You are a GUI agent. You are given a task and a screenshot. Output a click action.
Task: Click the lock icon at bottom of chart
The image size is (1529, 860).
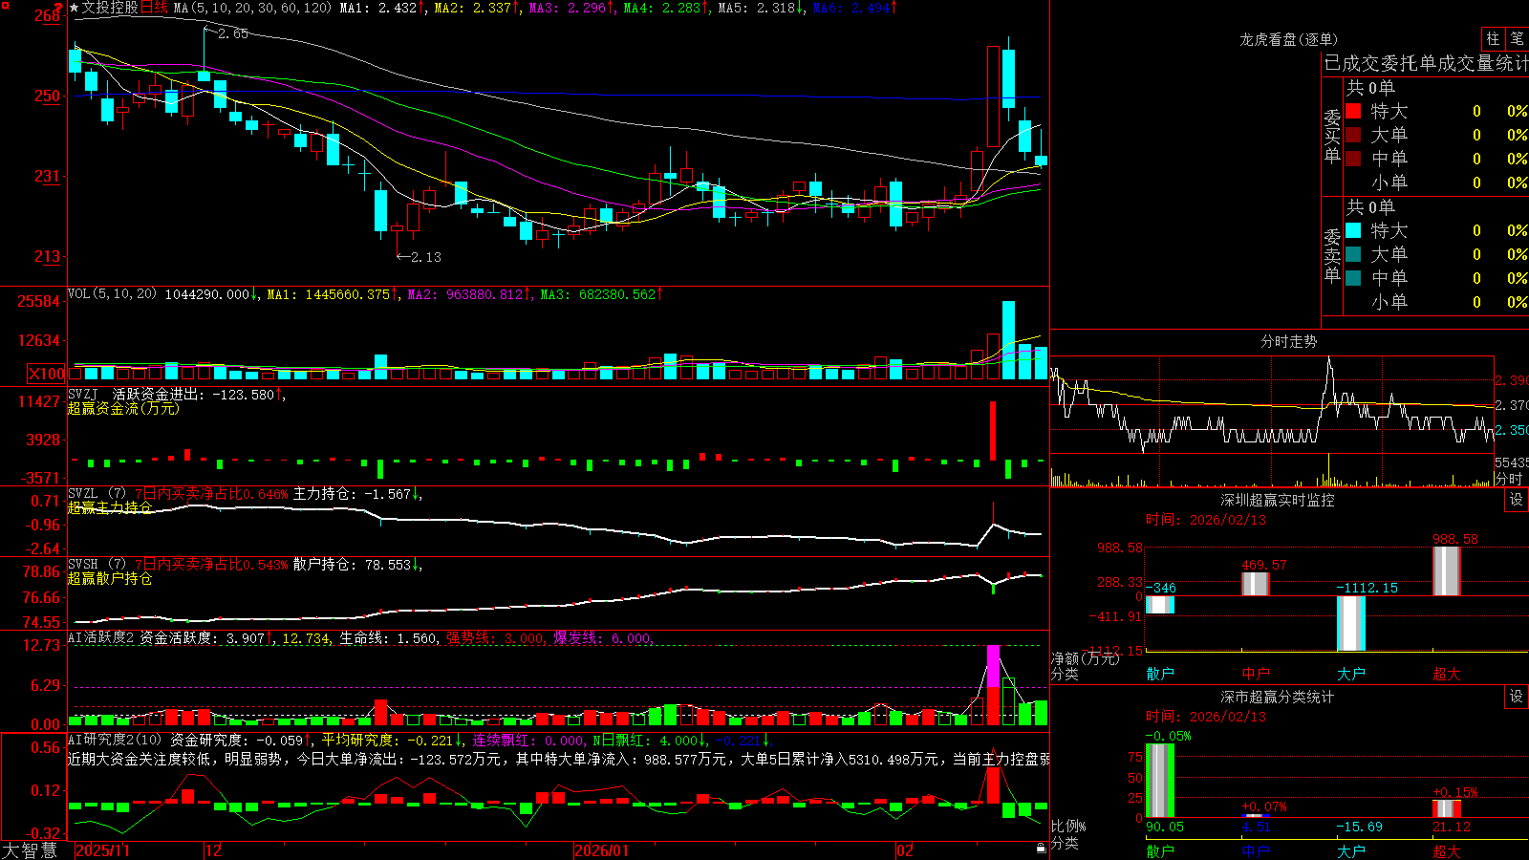1041,848
